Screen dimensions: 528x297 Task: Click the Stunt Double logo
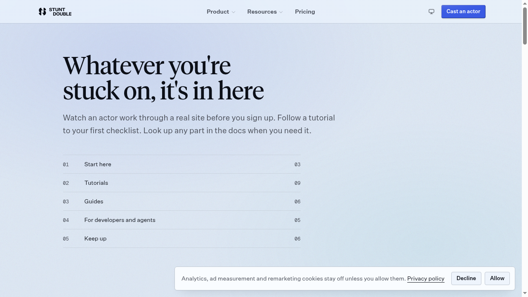click(55, 12)
